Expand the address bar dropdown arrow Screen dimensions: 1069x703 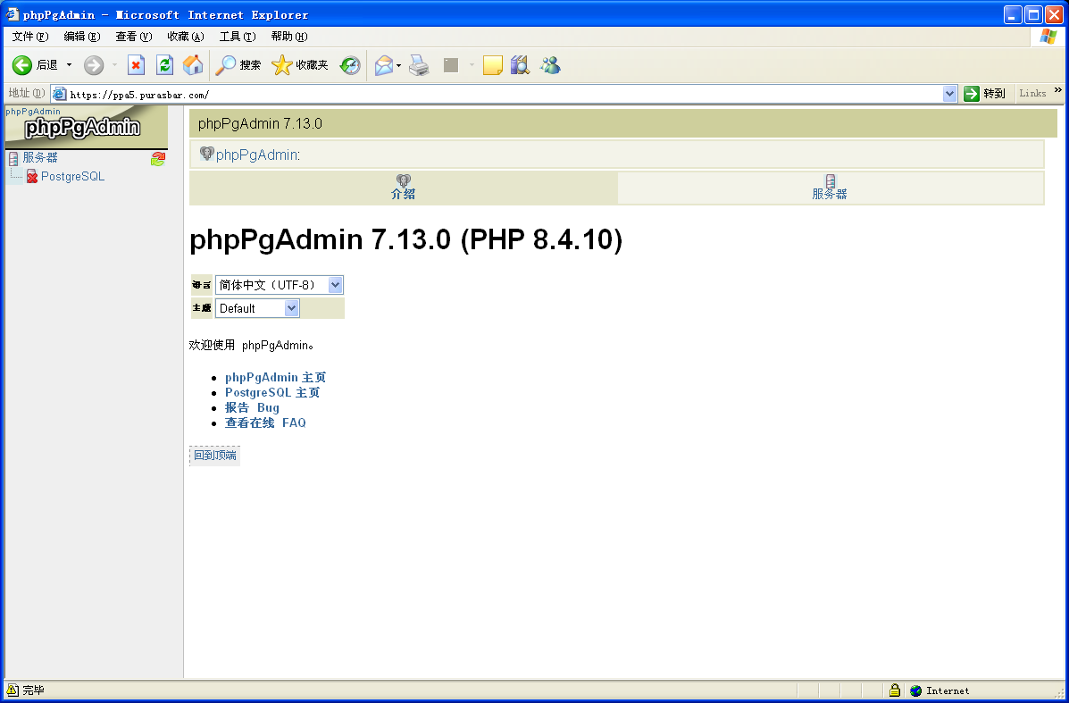coord(949,94)
